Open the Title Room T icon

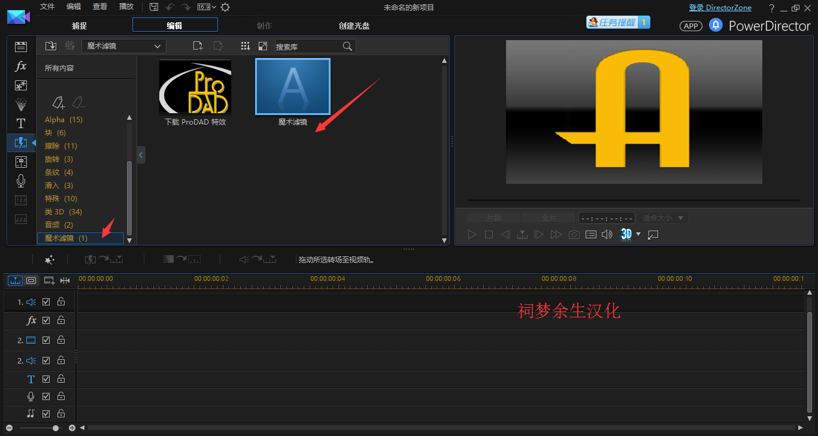click(x=21, y=123)
